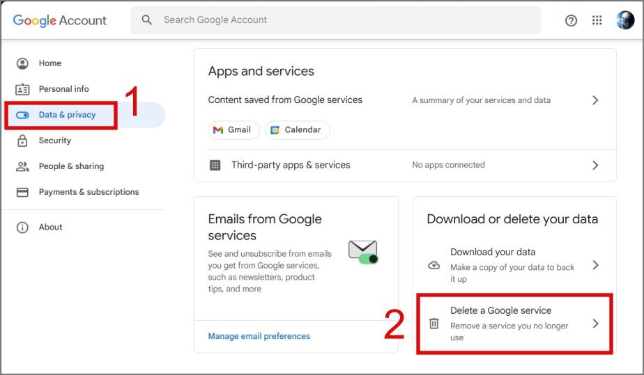Open the profile avatar menu

click(x=625, y=19)
